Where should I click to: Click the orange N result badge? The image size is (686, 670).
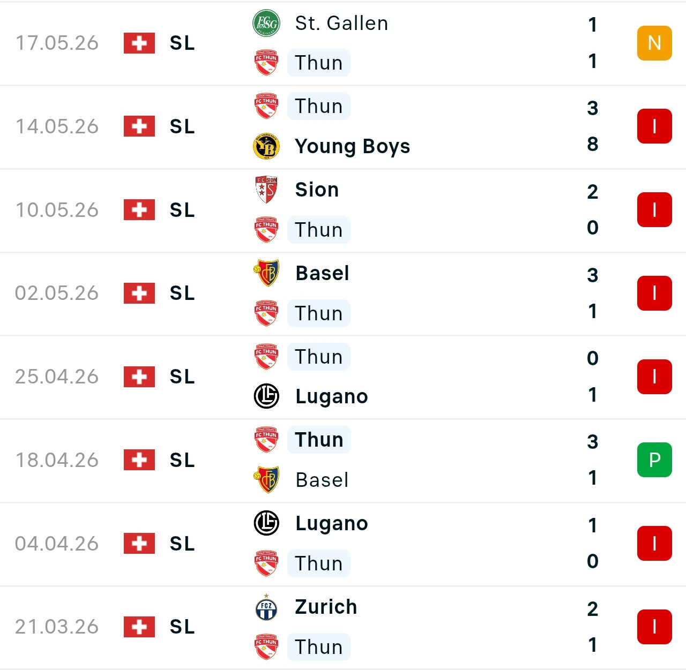coord(654,43)
